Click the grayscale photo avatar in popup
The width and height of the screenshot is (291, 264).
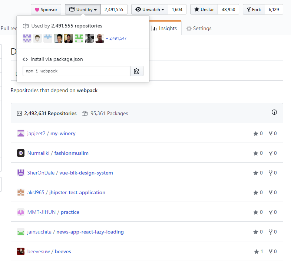coord(89,38)
